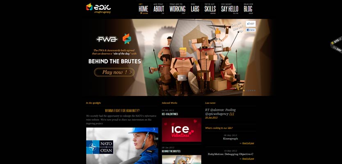Click the Selected Works section heading
The image size is (342, 164).
coord(169,103)
